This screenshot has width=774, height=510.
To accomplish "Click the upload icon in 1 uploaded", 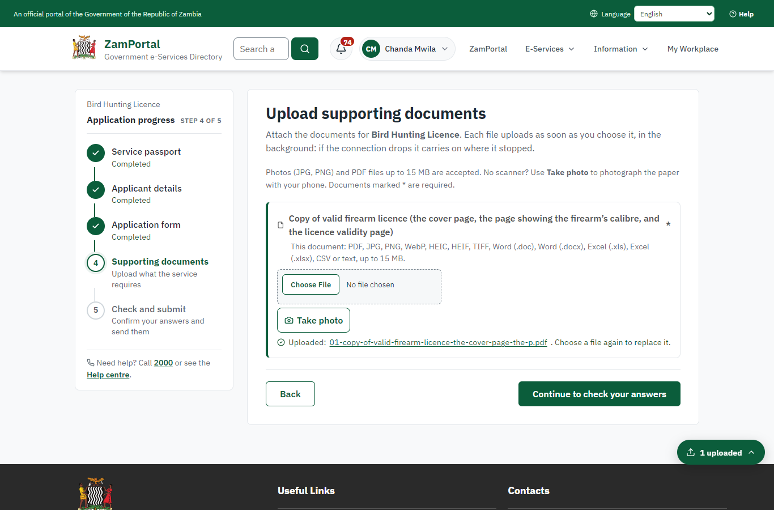I will (691, 452).
